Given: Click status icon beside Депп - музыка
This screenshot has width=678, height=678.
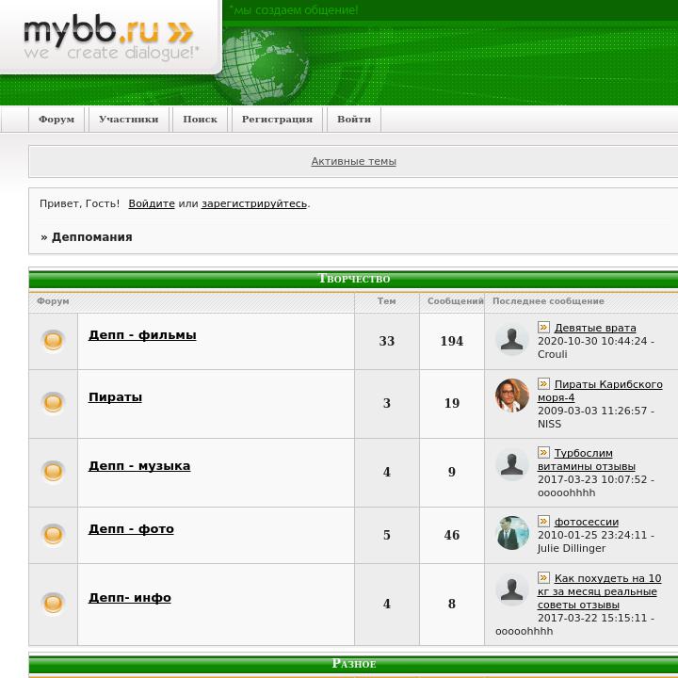Looking at the screenshot, I should point(53,472).
